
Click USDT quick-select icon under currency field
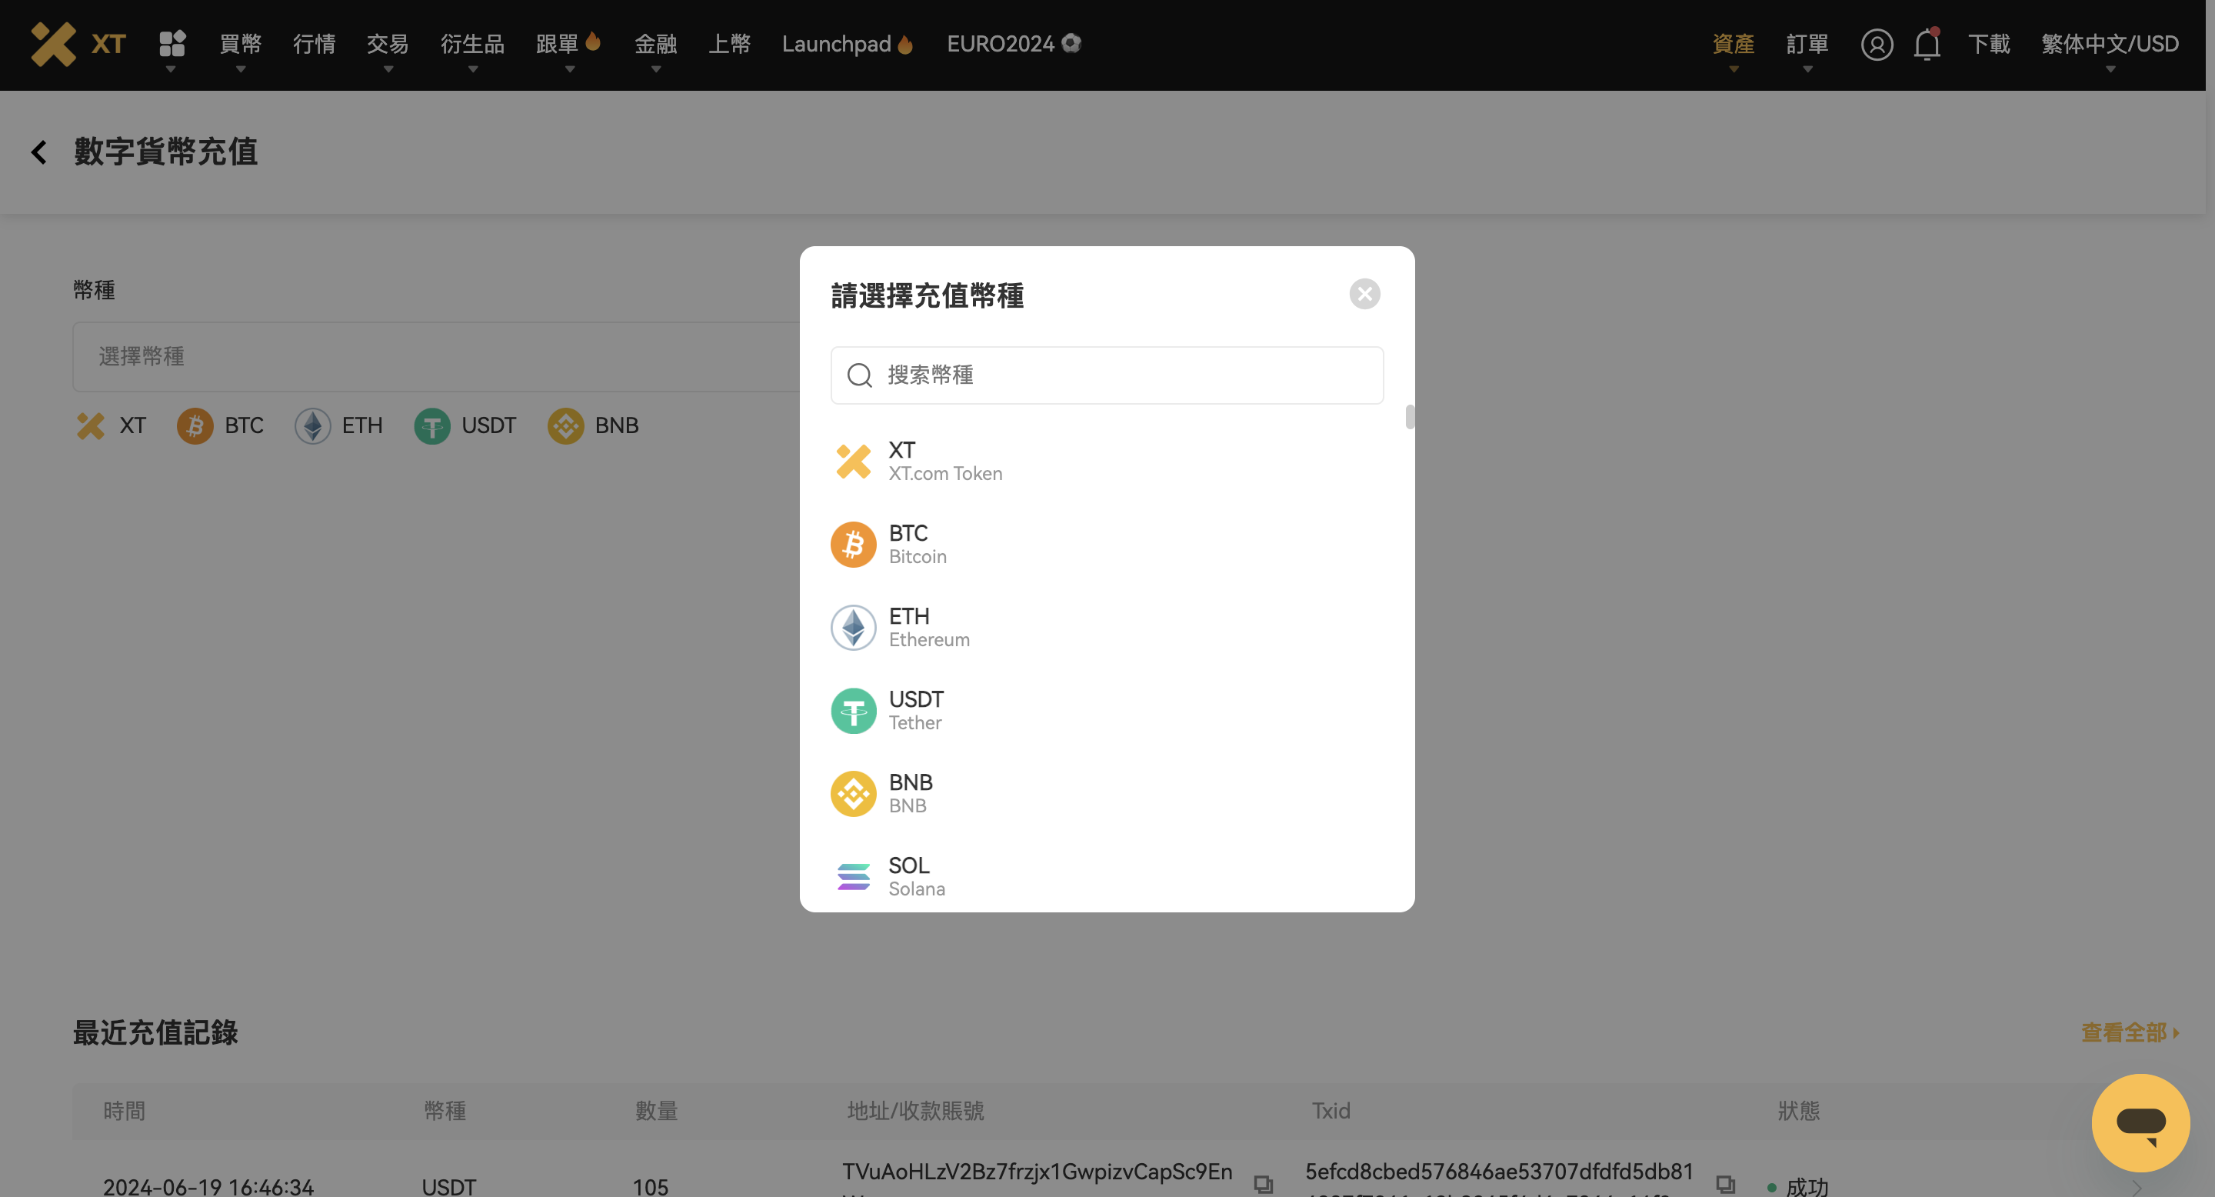point(432,425)
